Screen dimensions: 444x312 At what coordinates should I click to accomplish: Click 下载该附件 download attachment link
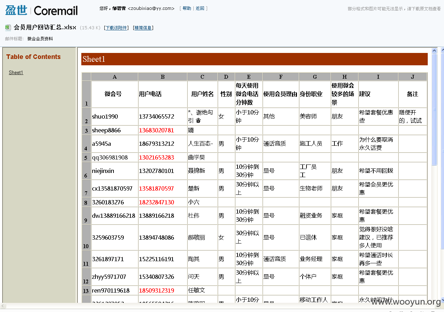(x=116, y=28)
